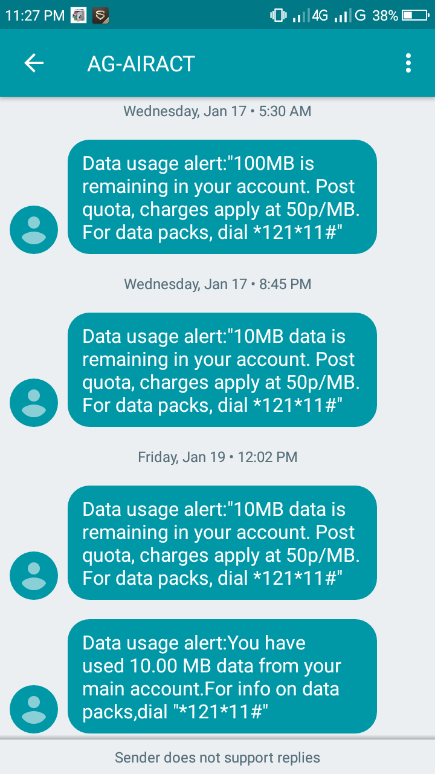Tap the 'Sender does not support replies' bar
Image resolution: width=435 pixels, height=774 pixels.
(x=217, y=757)
